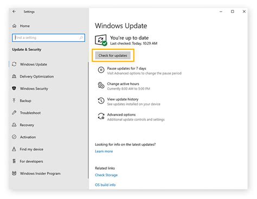The width and height of the screenshot is (257, 199).
Task: Click the Backup upload arrow icon
Action: point(14,100)
